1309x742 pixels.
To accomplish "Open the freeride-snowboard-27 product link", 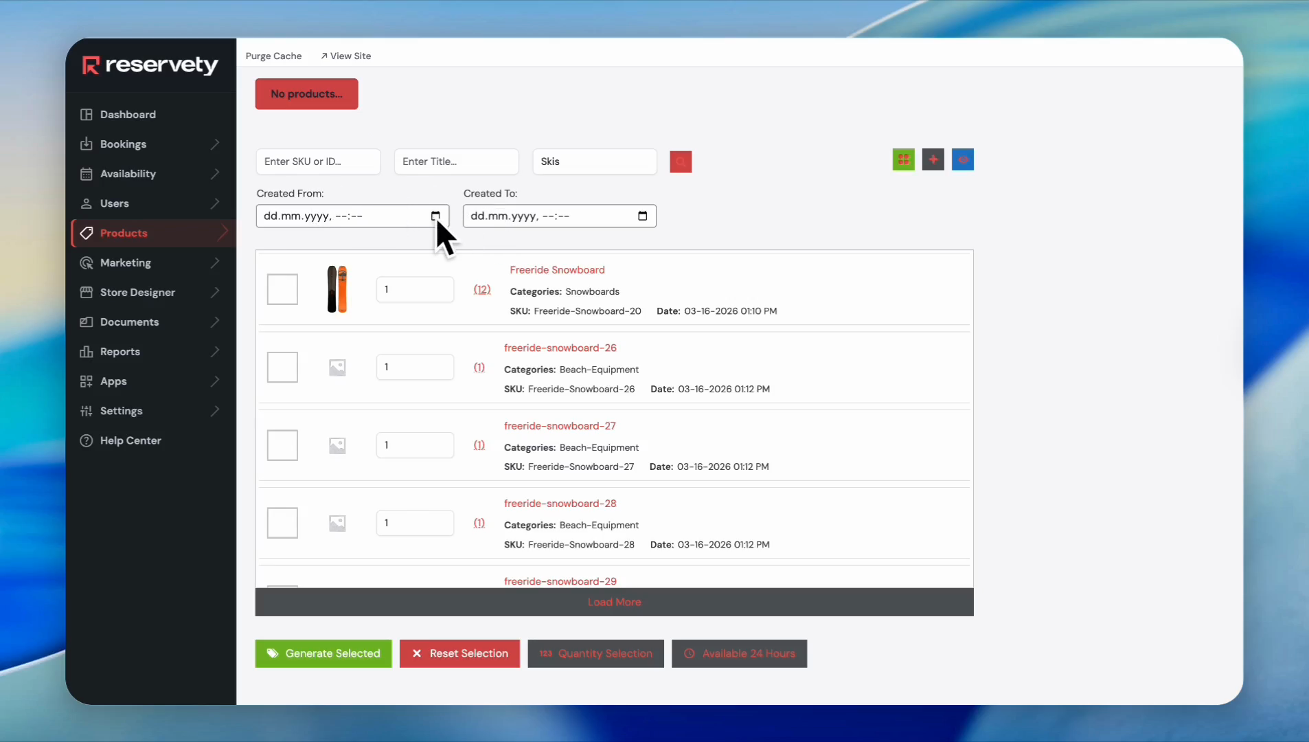I will [x=560, y=426].
